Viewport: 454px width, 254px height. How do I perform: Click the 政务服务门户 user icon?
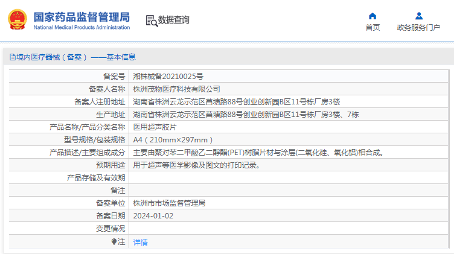pyautogui.click(x=418, y=16)
